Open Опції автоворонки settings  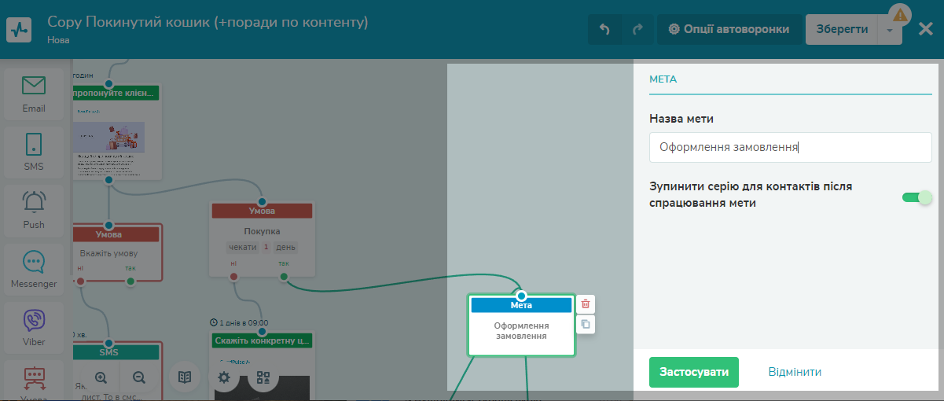pyautogui.click(x=729, y=29)
